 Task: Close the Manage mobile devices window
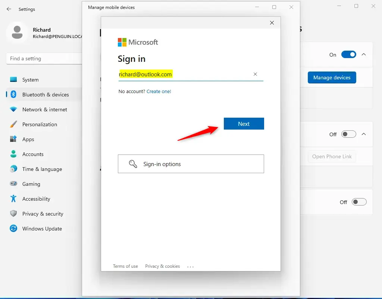(x=291, y=7)
